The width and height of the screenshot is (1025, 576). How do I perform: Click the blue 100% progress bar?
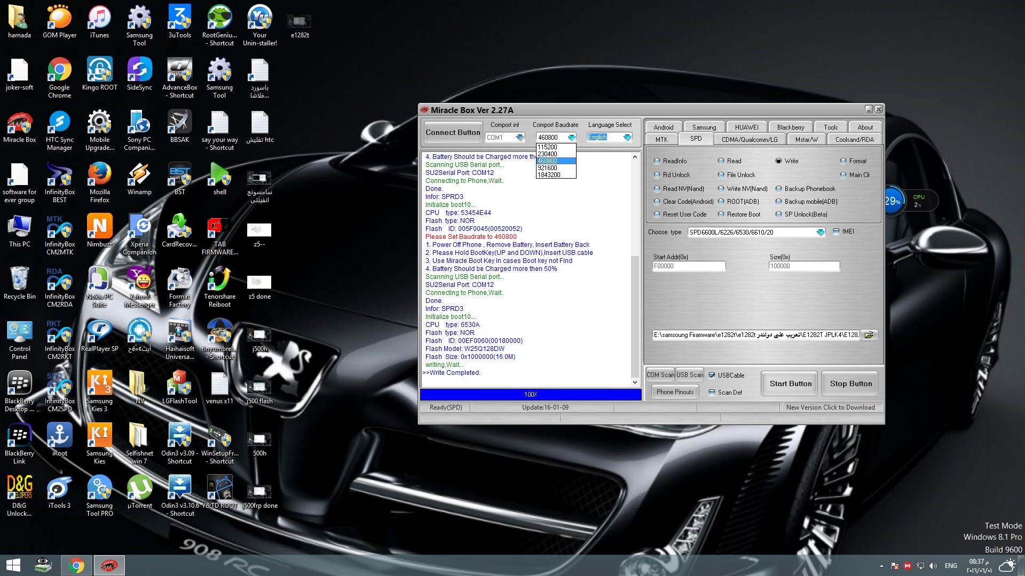(x=531, y=395)
